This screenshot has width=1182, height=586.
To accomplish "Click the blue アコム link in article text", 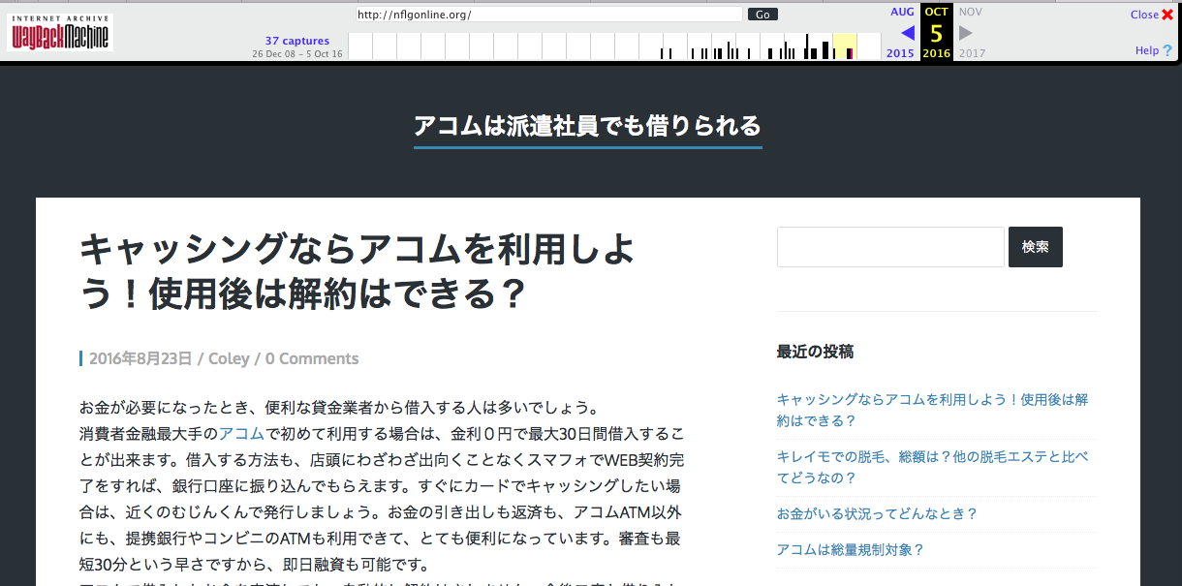I will (241, 433).
